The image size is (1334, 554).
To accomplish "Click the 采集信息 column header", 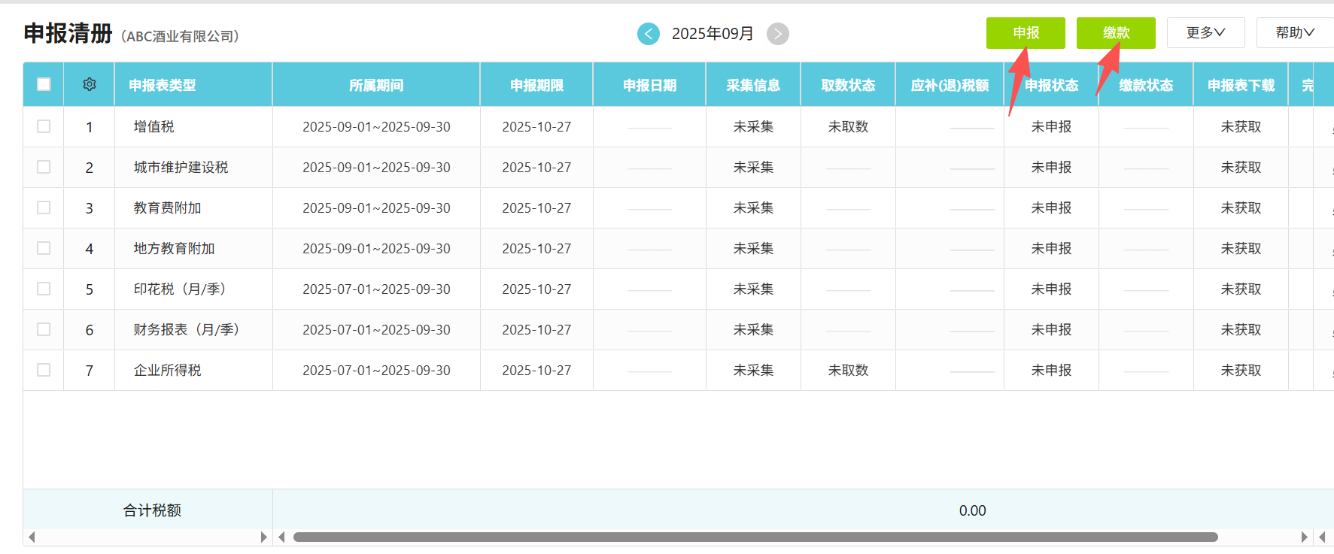I will [x=753, y=85].
